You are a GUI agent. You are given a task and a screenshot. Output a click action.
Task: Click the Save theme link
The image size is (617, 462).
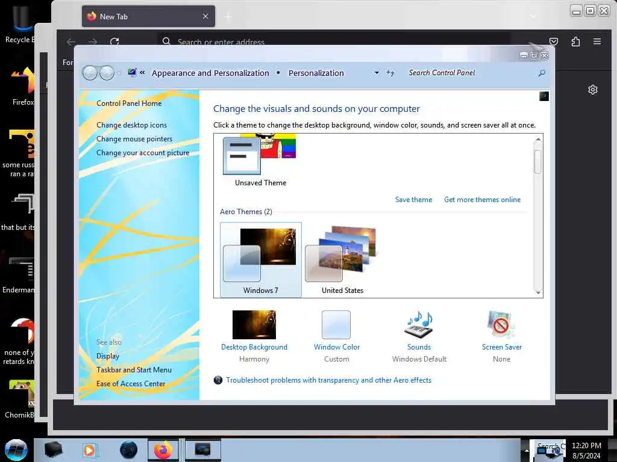pos(413,200)
